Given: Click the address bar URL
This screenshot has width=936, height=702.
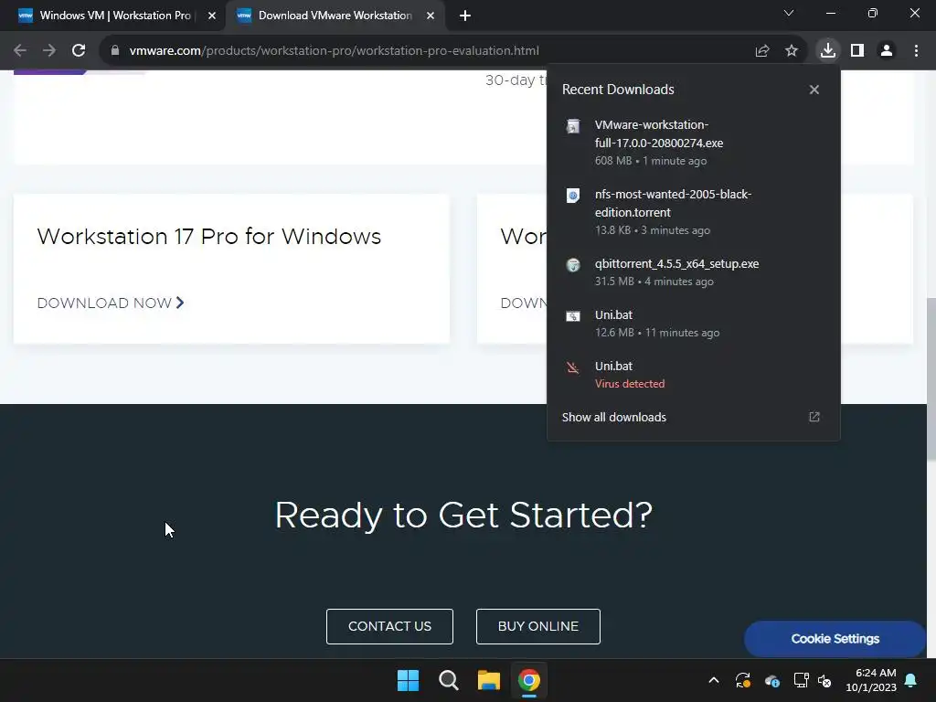Looking at the screenshot, I should pyautogui.click(x=335, y=51).
